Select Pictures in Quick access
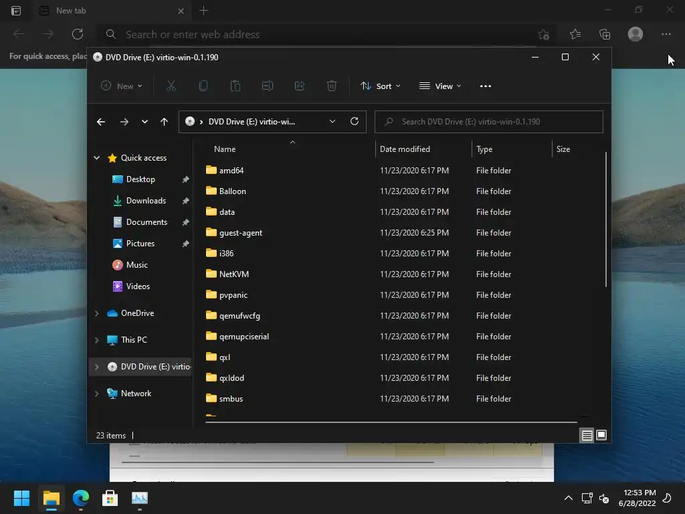Image resolution: width=685 pixels, height=514 pixels. (x=140, y=244)
